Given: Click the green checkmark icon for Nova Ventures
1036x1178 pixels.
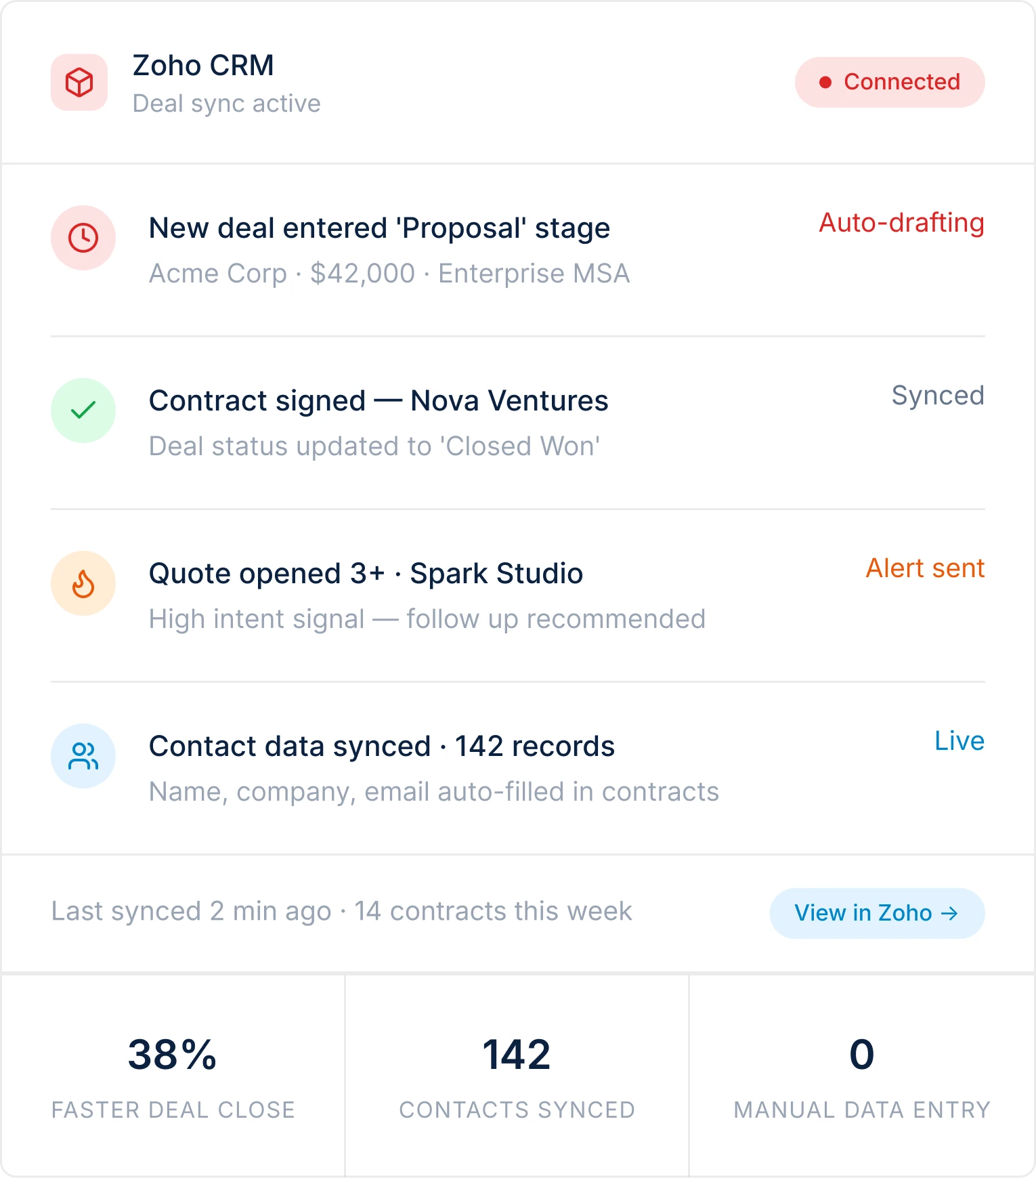Looking at the screenshot, I should tap(83, 411).
